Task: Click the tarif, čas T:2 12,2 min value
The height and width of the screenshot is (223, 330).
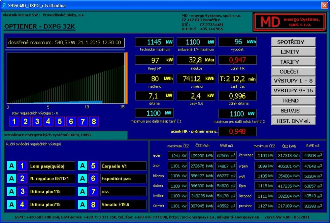Action: (238, 79)
